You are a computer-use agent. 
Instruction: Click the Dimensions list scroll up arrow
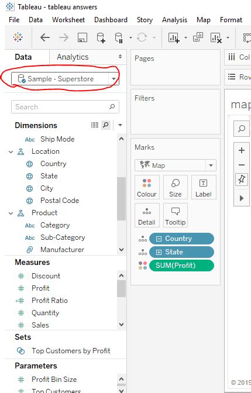coord(121,139)
